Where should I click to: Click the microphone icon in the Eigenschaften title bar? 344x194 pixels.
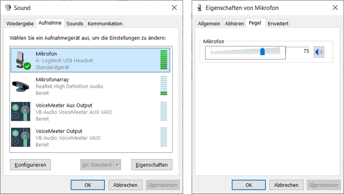pyautogui.click(x=200, y=8)
